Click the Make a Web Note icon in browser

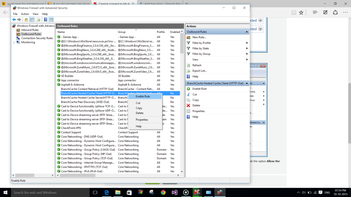pos(325,13)
